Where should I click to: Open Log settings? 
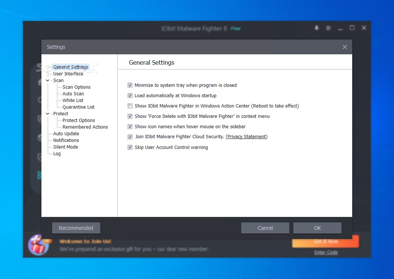[57, 154]
